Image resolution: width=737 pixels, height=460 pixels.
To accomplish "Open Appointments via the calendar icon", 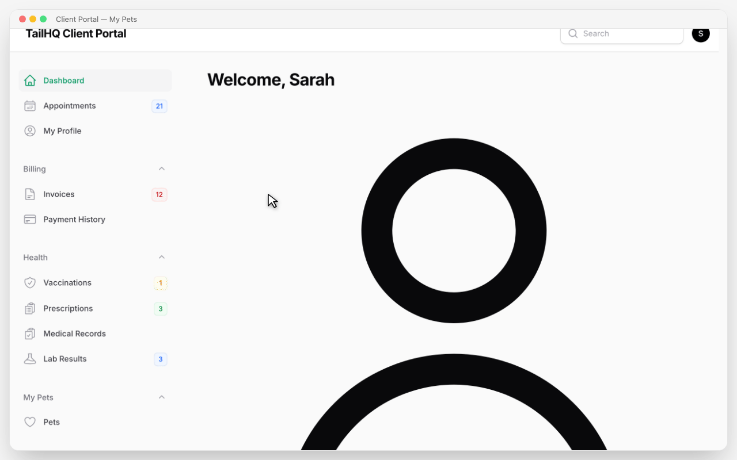I will 30,106.
